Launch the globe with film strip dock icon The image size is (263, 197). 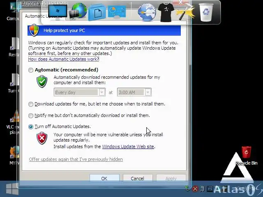click(78, 11)
